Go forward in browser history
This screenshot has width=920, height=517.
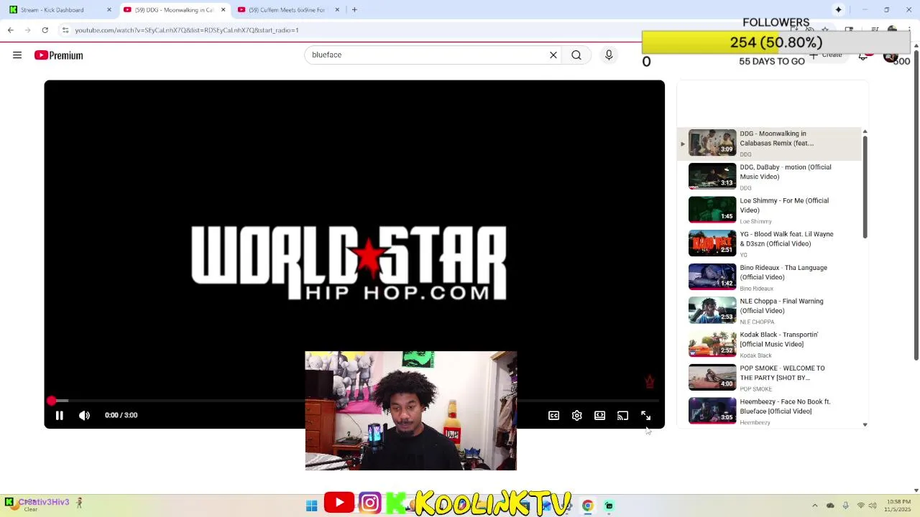click(x=27, y=30)
